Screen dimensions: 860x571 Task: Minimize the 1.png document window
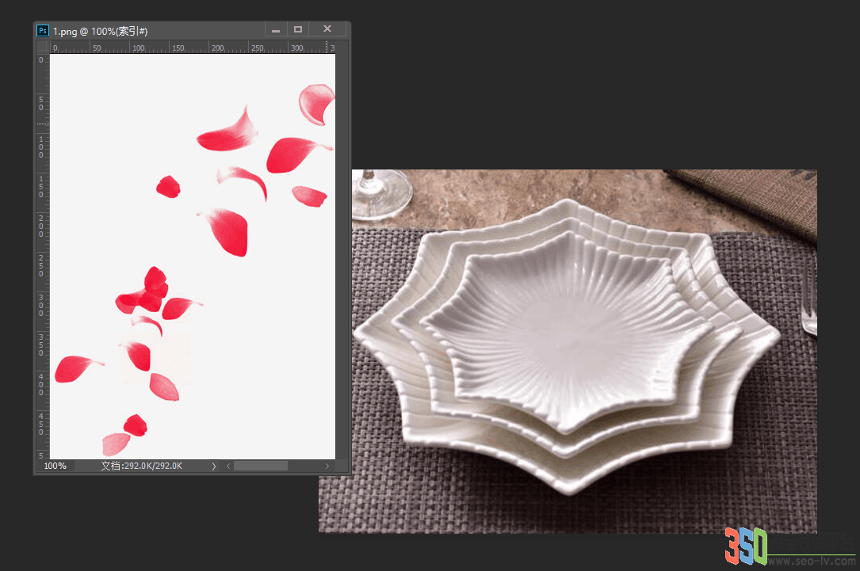(x=276, y=29)
